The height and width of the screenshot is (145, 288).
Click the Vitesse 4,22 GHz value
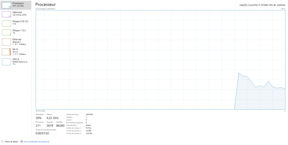pos(52,118)
